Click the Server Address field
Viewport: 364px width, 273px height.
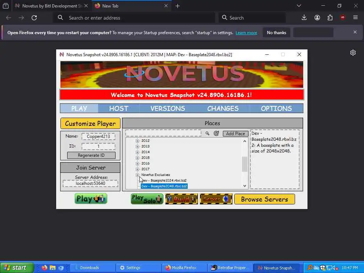click(90, 183)
